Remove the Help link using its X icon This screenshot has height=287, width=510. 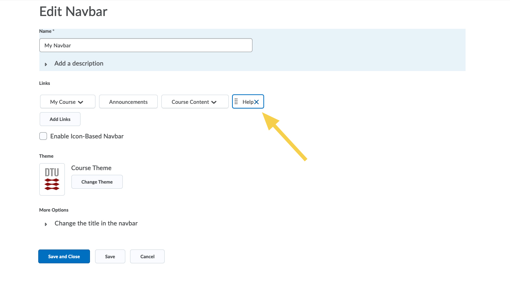[256, 102]
